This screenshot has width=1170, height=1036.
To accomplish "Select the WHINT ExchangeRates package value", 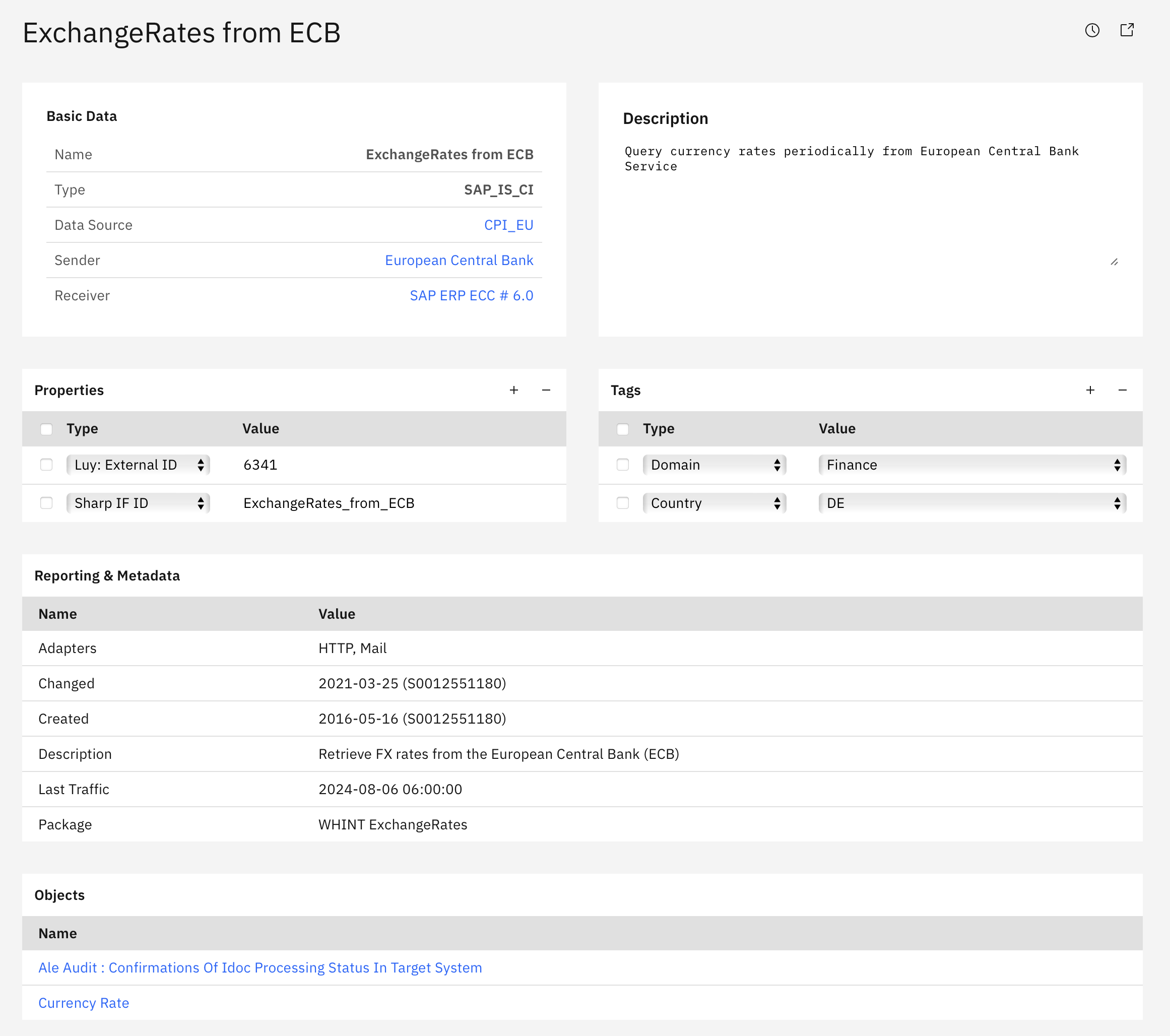I will click(x=393, y=825).
